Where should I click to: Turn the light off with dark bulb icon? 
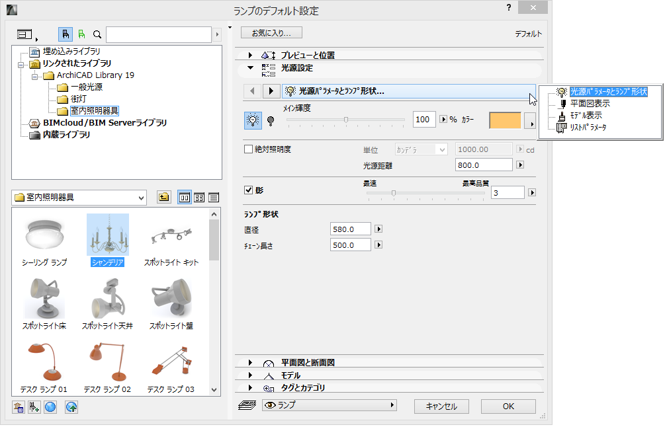tap(271, 121)
